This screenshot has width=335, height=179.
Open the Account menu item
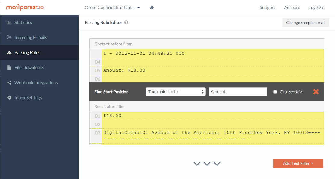tap(292, 7)
